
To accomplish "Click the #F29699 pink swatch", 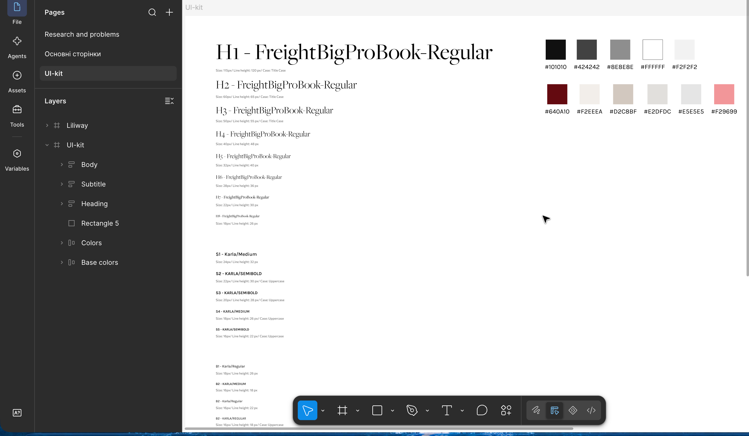I will pyautogui.click(x=724, y=94).
